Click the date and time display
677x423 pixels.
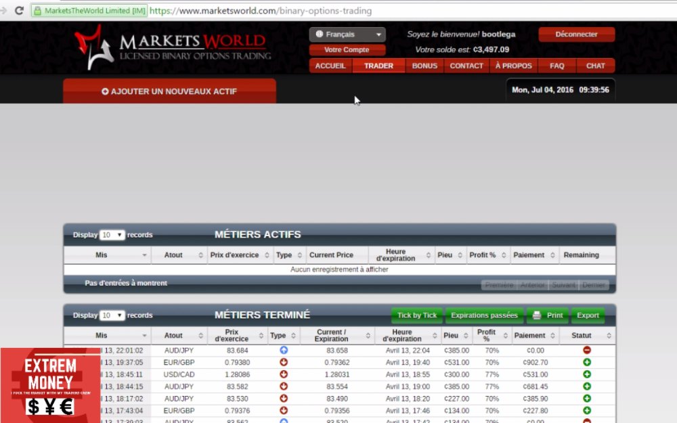tap(561, 90)
